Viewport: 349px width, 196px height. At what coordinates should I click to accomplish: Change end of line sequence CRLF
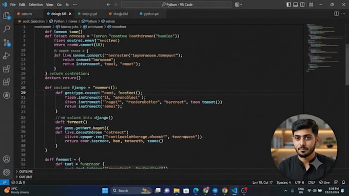click(312, 182)
